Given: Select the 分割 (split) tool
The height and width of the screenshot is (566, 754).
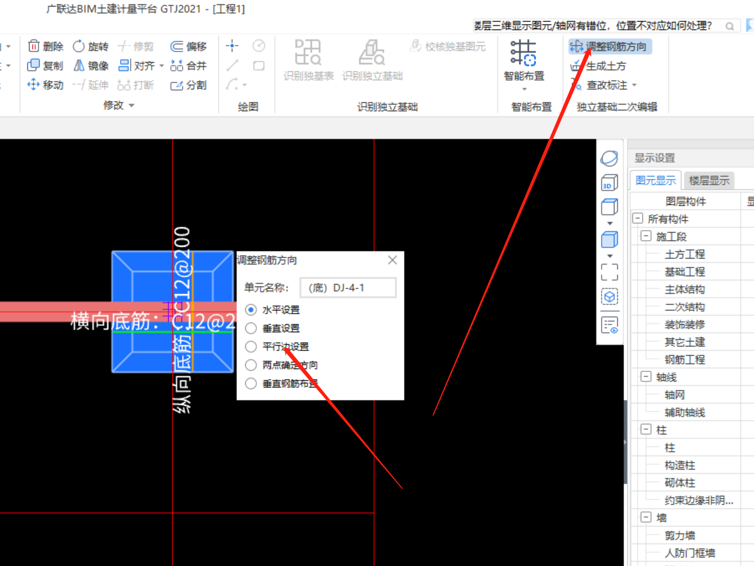Looking at the screenshot, I should pyautogui.click(x=189, y=85).
